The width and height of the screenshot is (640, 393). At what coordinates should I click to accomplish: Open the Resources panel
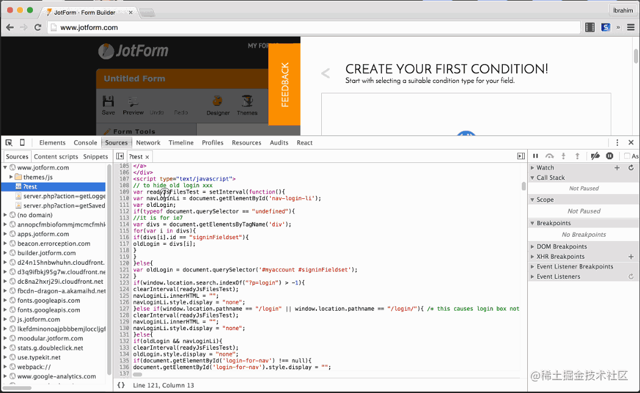click(x=246, y=143)
